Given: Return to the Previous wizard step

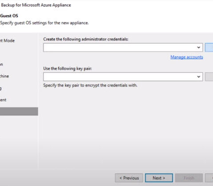Looking at the screenshot, I should [129, 178].
